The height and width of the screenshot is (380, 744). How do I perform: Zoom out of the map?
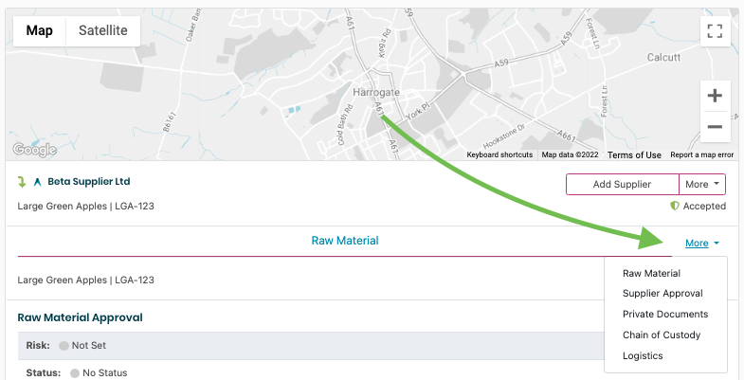[715, 126]
